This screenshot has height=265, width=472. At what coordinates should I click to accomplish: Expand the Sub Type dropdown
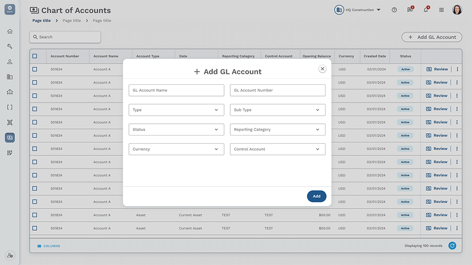[278, 110]
